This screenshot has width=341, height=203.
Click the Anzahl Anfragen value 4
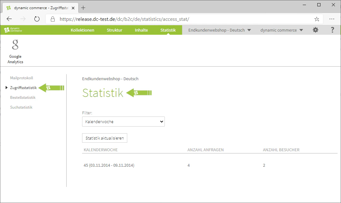188,165
